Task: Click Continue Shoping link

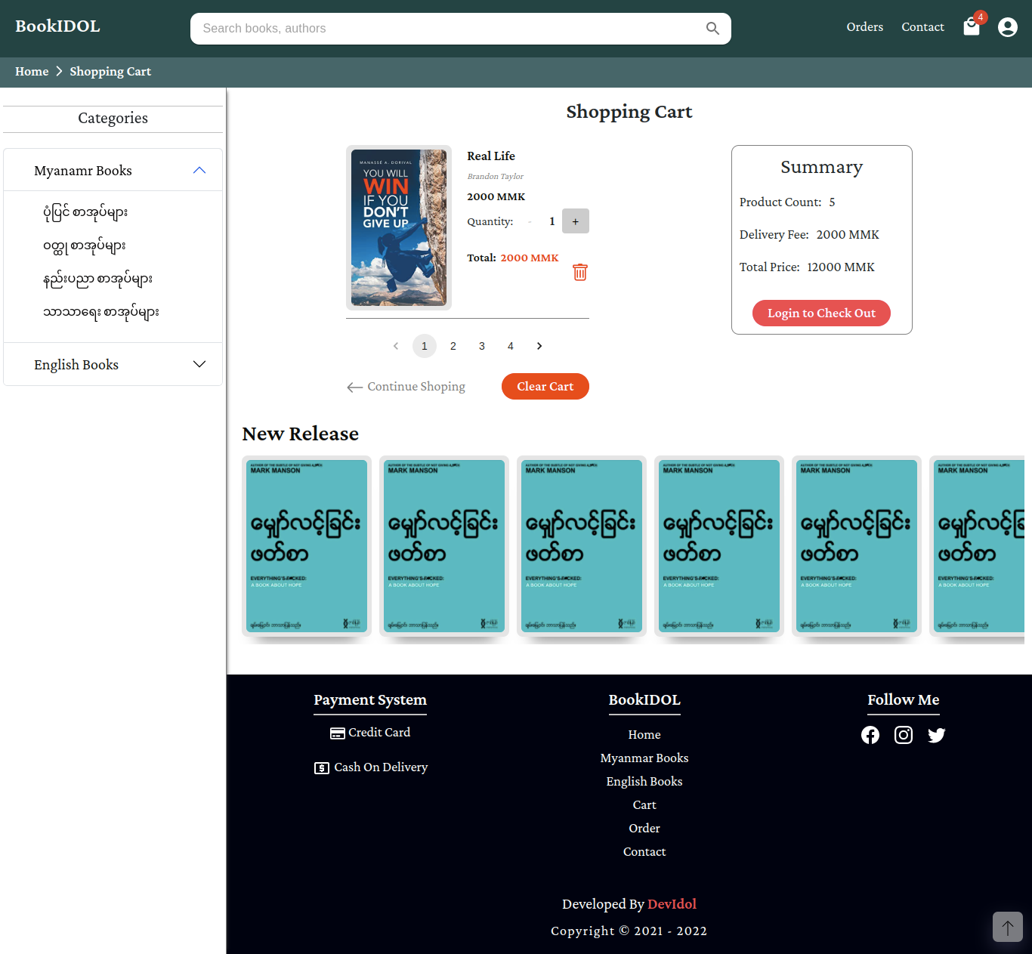Action: pyautogui.click(x=406, y=387)
